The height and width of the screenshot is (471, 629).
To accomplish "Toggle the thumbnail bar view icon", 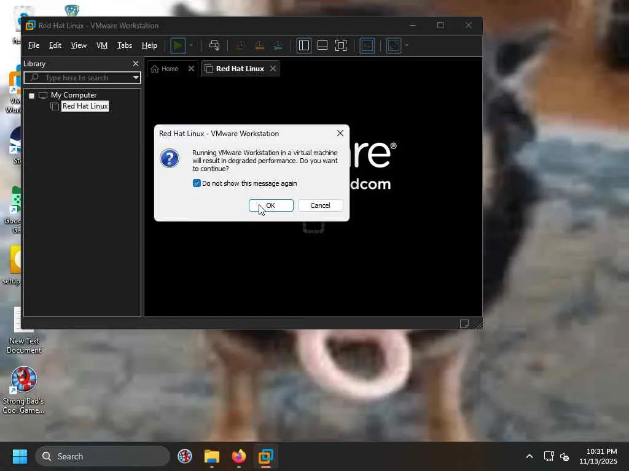I will point(322,45).
